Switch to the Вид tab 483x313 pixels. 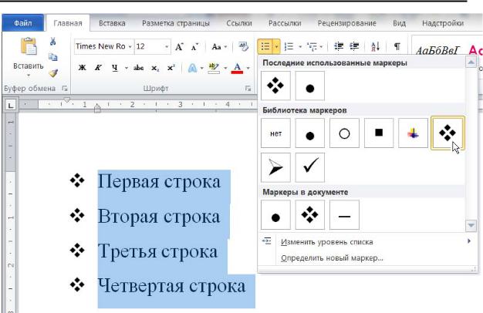399,23
